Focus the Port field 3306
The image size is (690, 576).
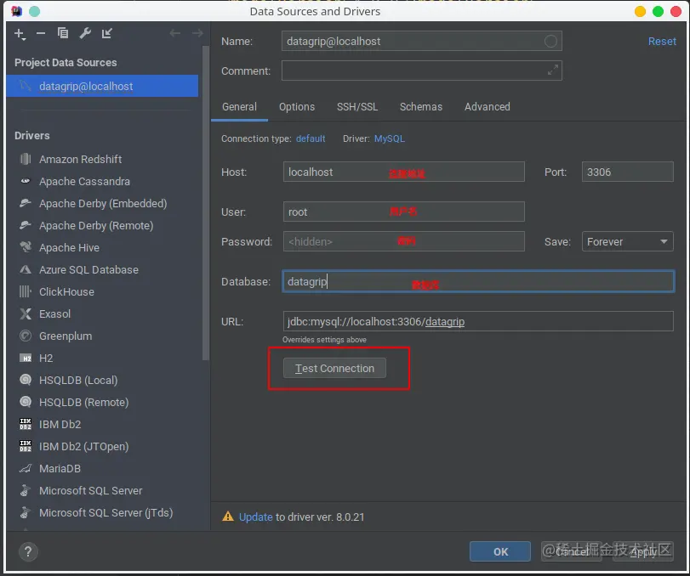[628, 172]
